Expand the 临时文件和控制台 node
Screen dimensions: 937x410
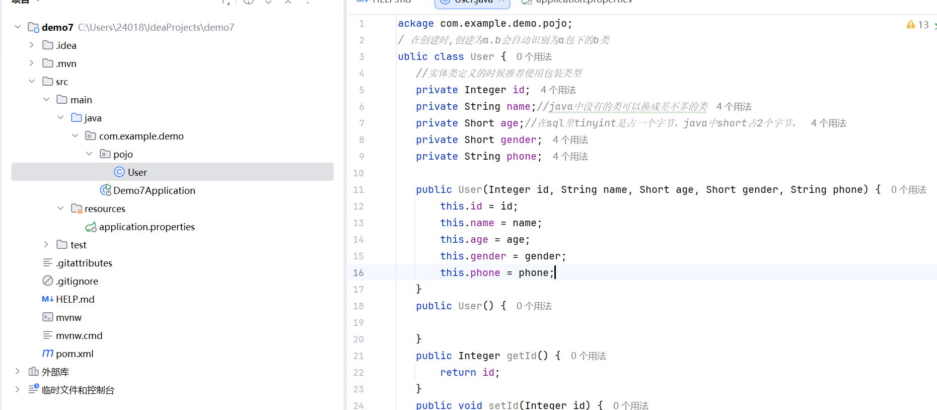click(18, 390)
